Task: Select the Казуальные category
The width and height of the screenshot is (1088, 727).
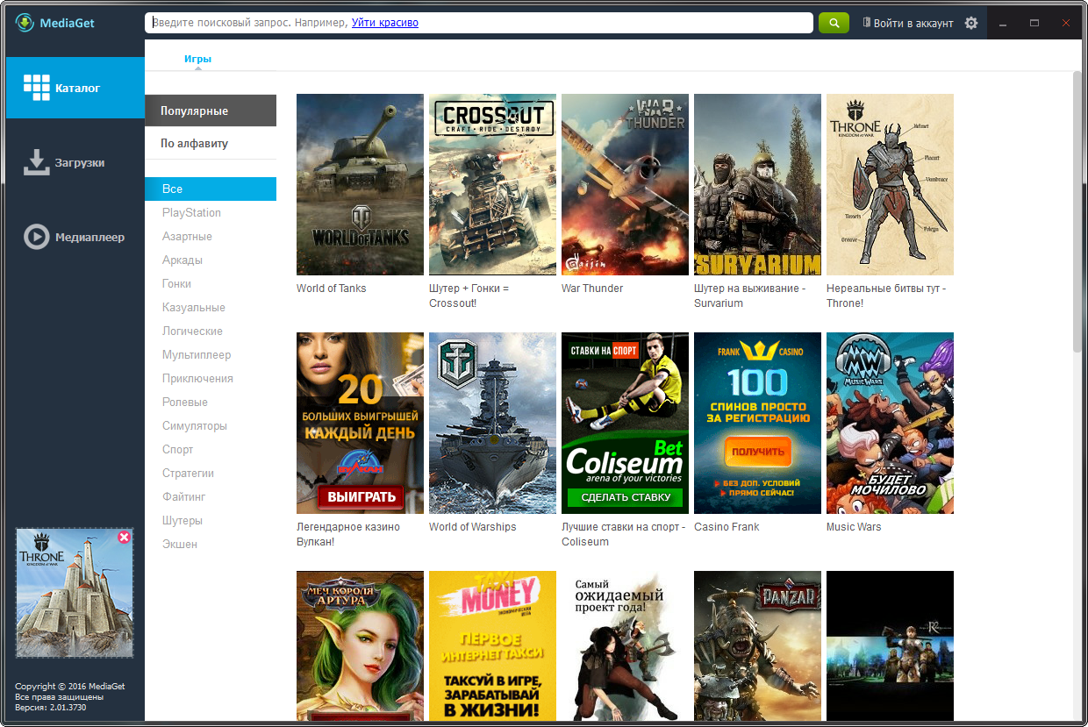Action: (194, 308)
